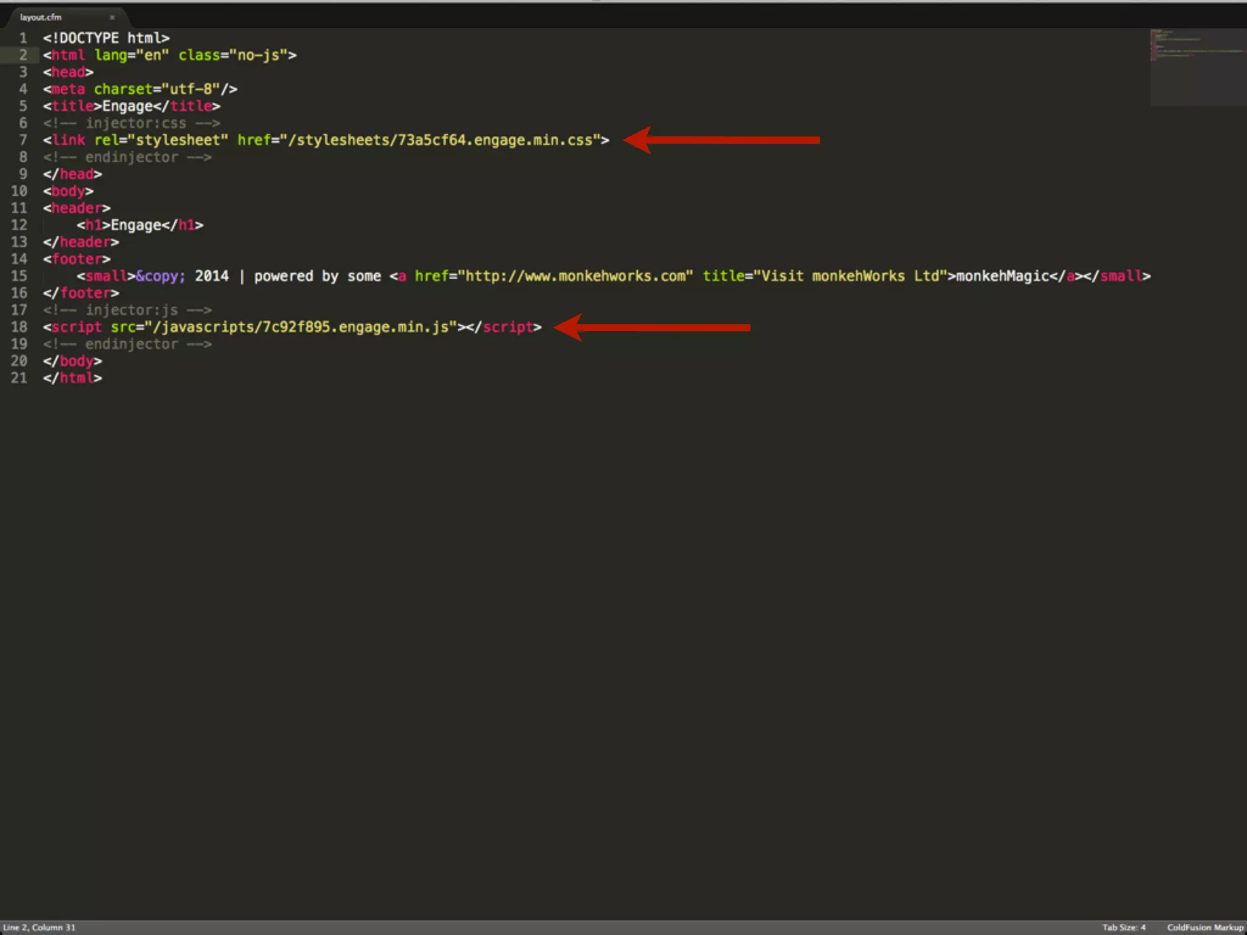Click the h1 Engage heading line
This screenshot has height=935, width=1247.
[139, 225]
